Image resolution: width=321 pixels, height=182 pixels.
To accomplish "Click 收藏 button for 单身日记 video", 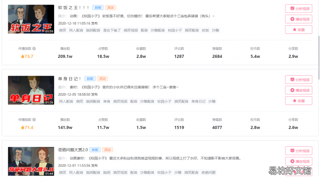I will click(x=299, y=101).
